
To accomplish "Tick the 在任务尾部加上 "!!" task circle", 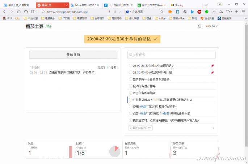I will 130,100.
